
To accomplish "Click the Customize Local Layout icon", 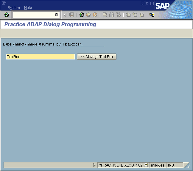I will point(152,15).
